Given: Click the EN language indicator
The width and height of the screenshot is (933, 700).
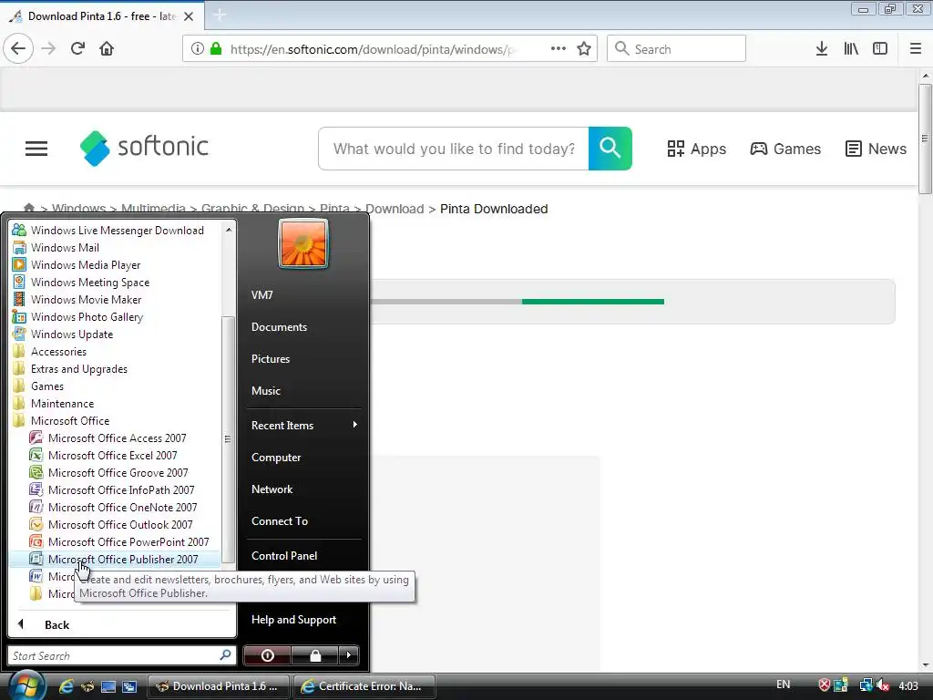Looking at the screenshot, I should pos(783,685).
